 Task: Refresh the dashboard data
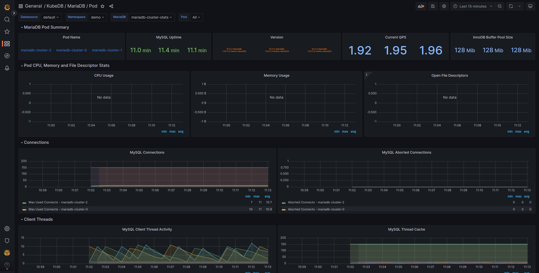click(x=511, y=6)
